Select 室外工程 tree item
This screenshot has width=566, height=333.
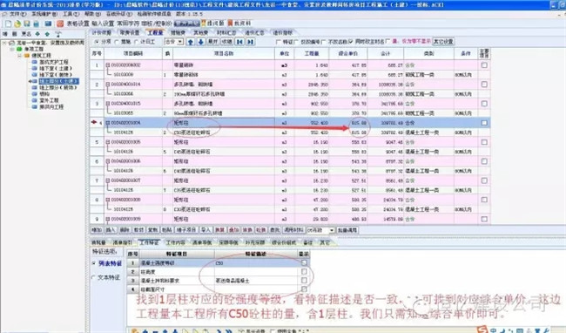pos(49,100)
